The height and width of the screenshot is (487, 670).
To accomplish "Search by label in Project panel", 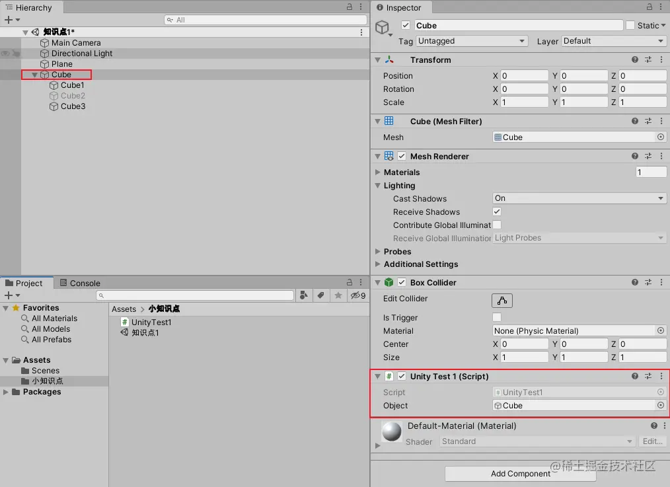I will tap(321, 295).
